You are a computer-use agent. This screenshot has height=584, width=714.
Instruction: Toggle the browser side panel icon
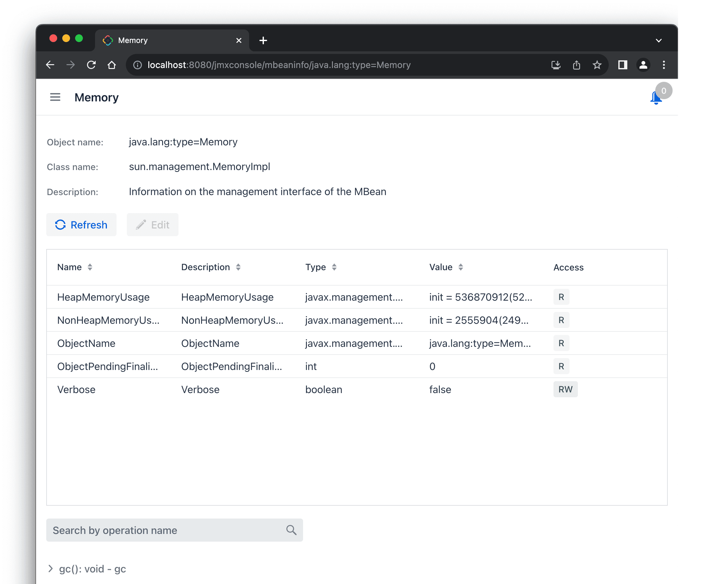pyautogui.click(x=623, y=64)
